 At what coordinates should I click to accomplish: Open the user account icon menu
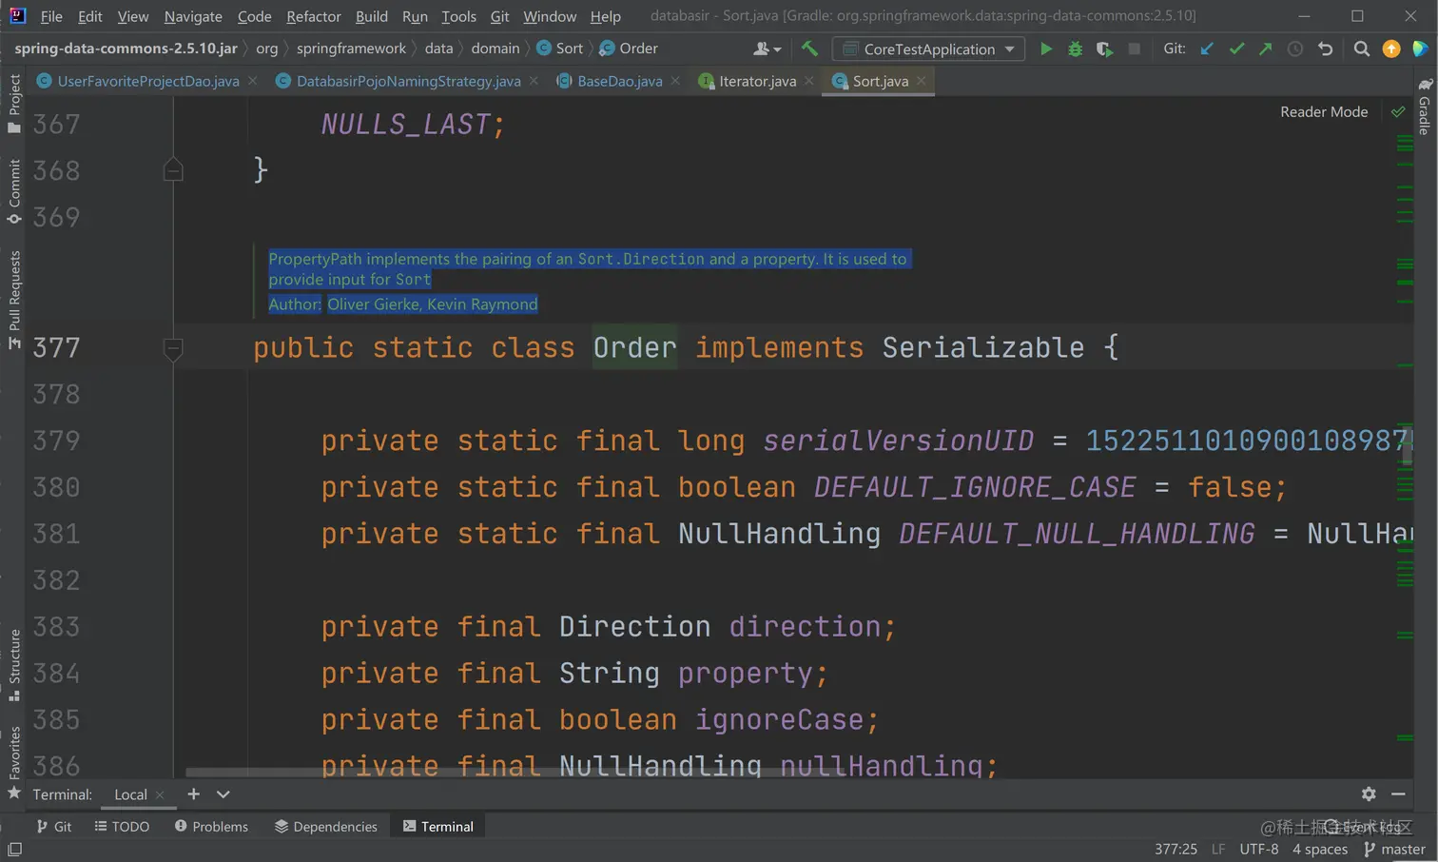tap(767, 49)
